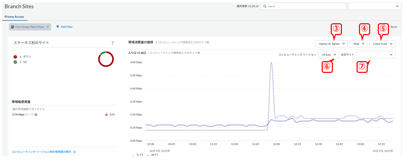Click the site count 7
The image size is (405, 168).
(113, 43)
